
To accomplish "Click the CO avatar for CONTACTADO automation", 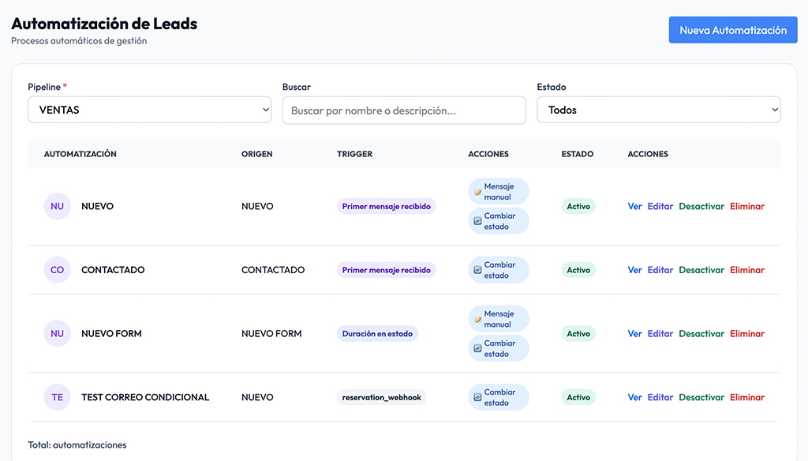I will tap(57, 270).
